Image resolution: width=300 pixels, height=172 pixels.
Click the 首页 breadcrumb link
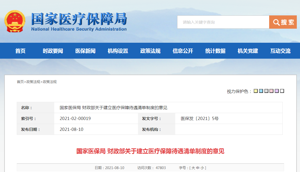tap(20, 82)
